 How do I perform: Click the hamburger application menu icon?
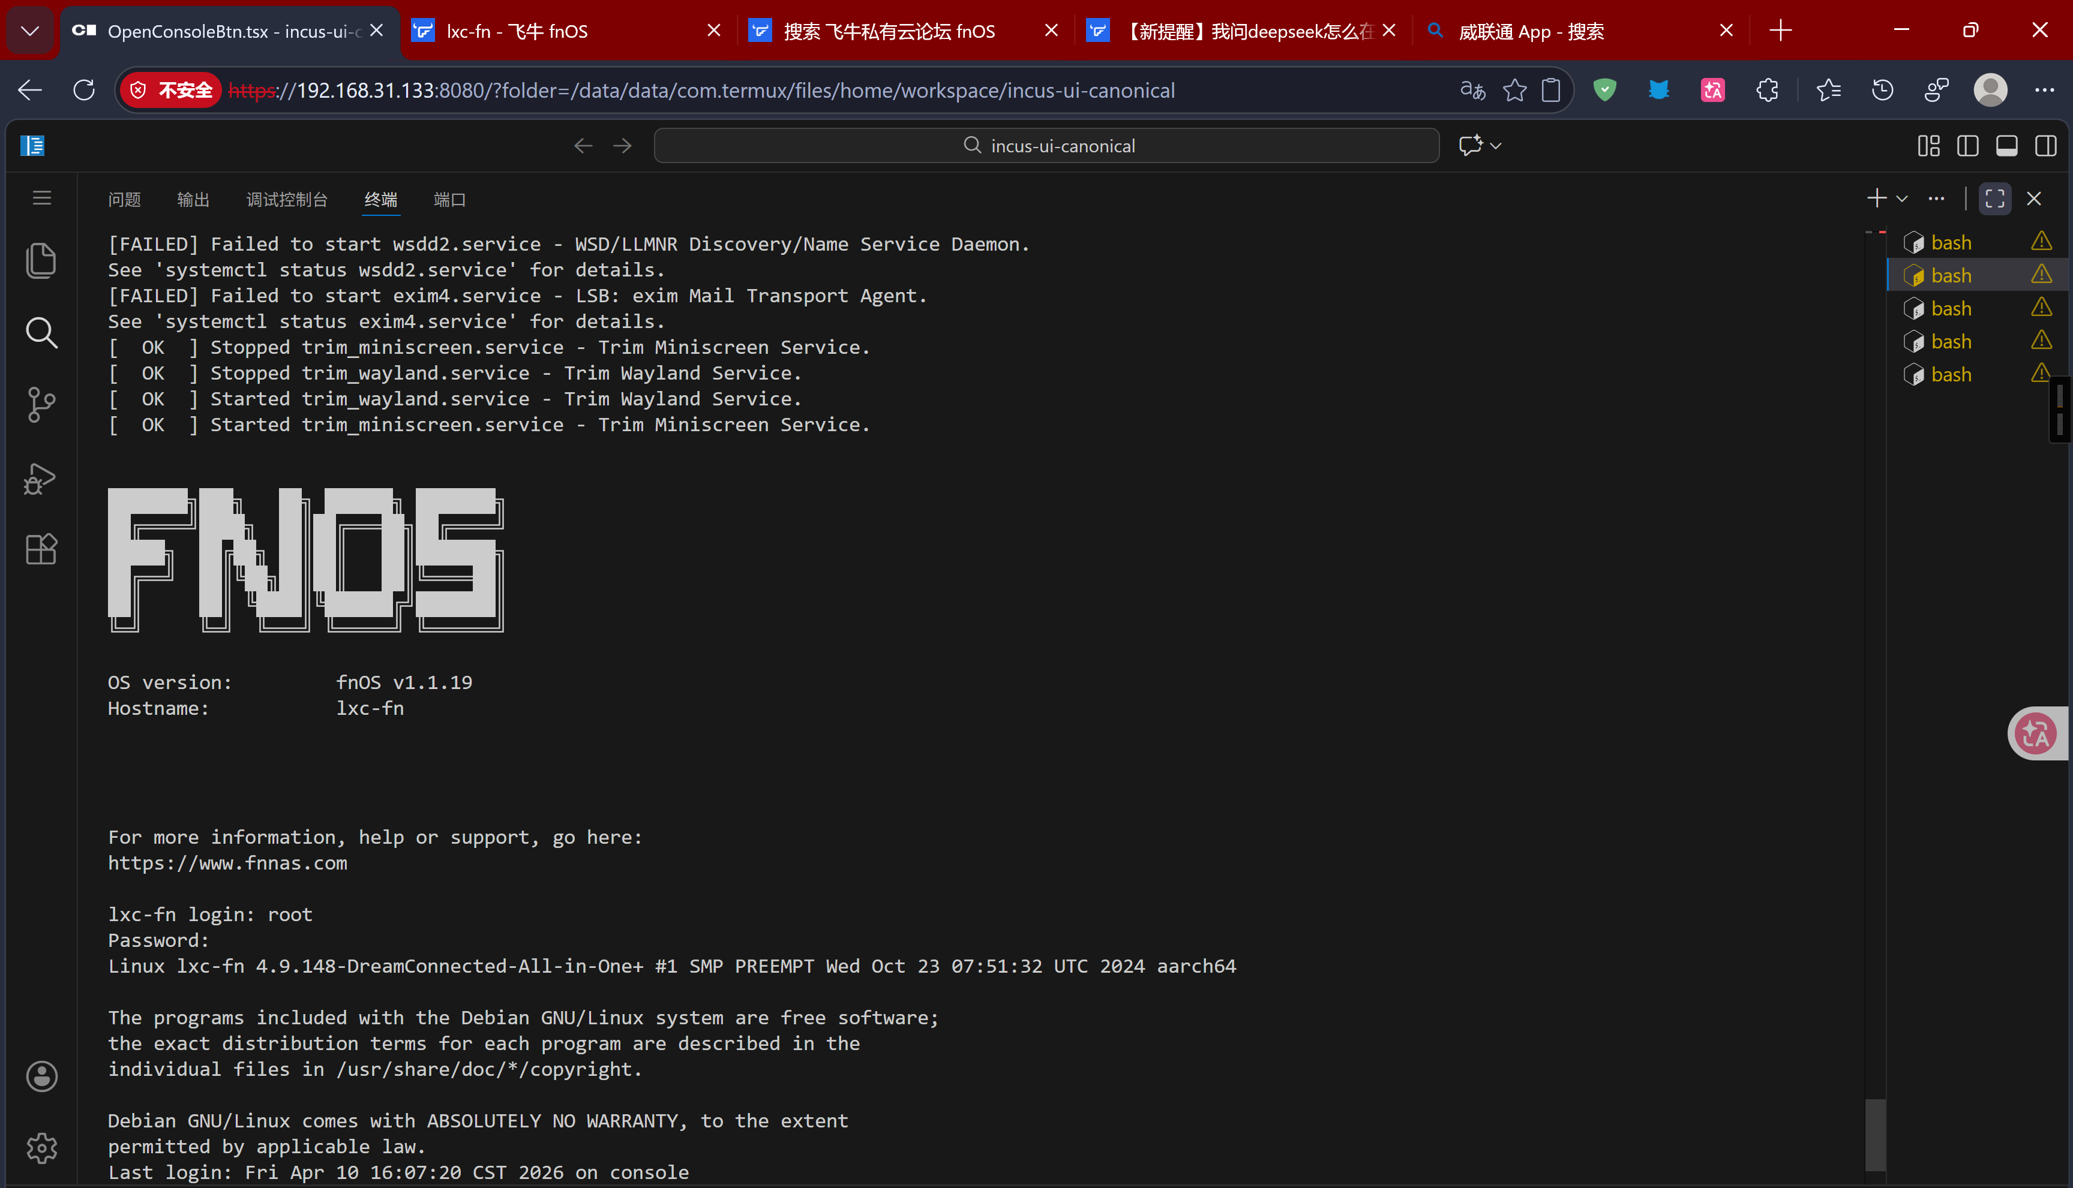(x=41, y=198)
